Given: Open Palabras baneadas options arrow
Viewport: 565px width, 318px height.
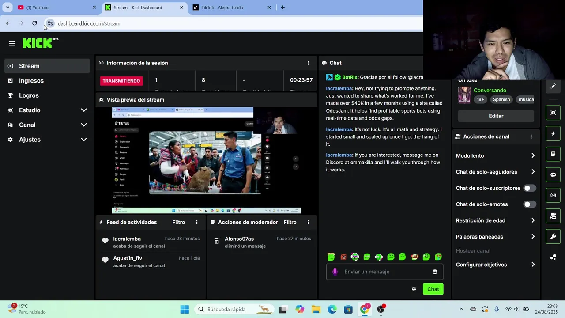Looking at the screenshot, I should 533,236.
